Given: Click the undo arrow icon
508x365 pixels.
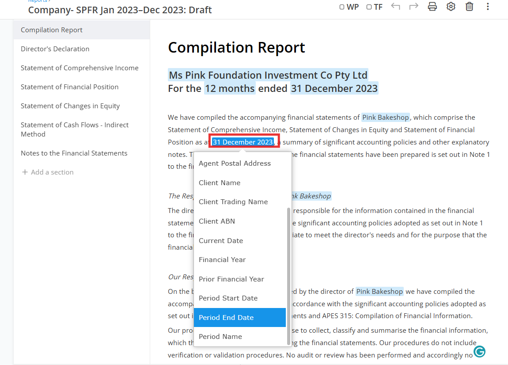Looking at the screenshot, I should (395, 7).
